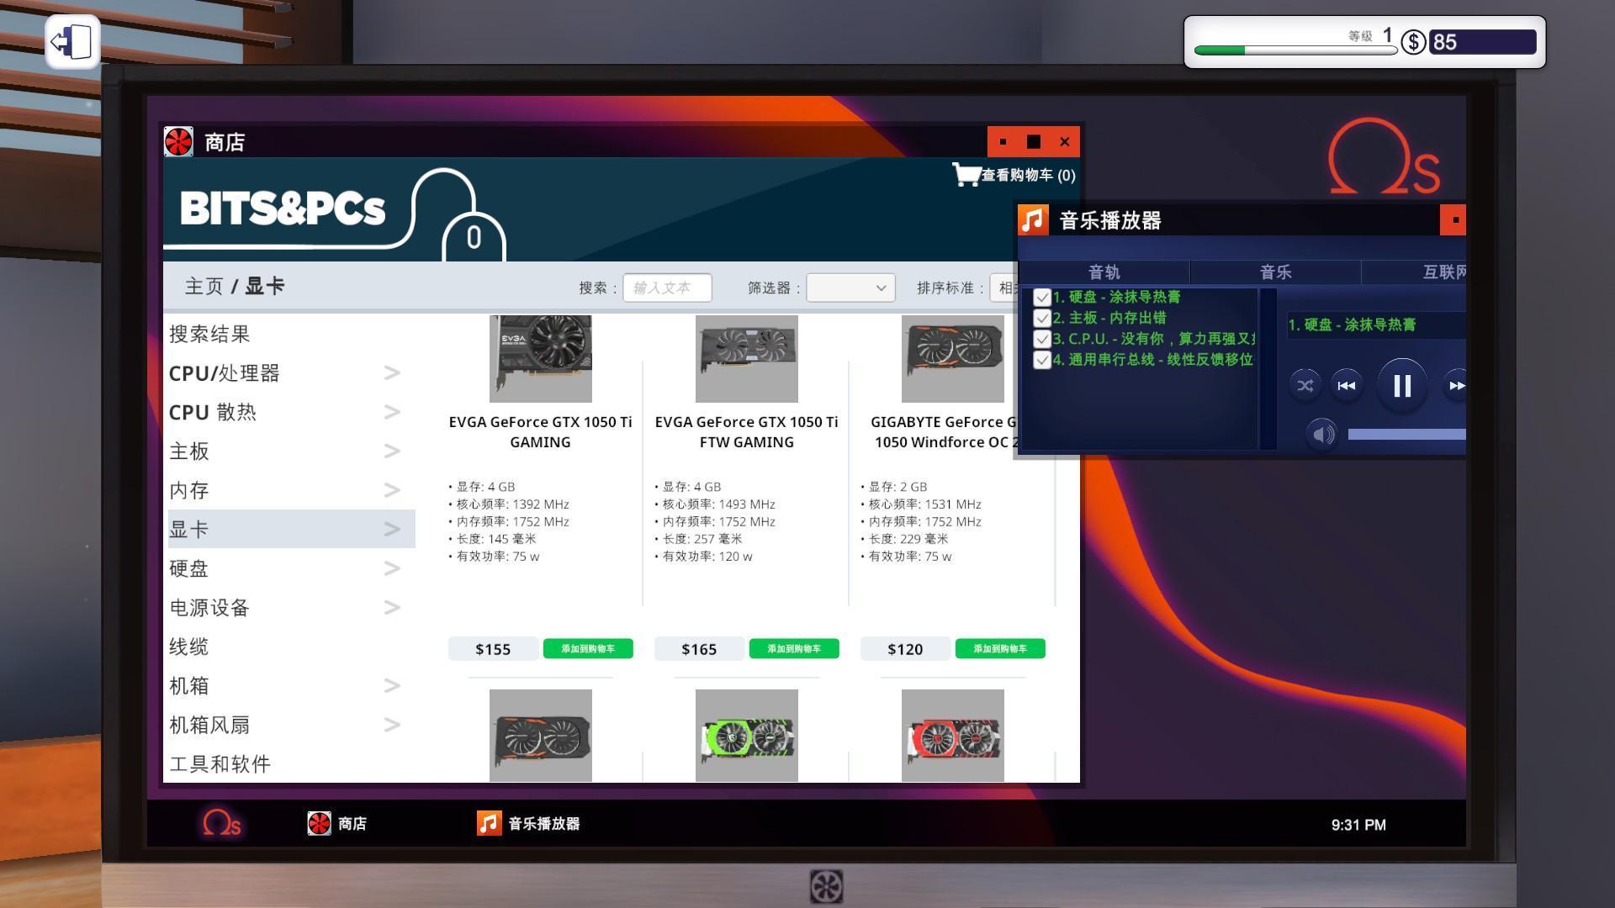The height and width of the screenshot is (908, 1615).
Task: Add $120 GIGABYTE card to cart
Action: pos(1000,648)
